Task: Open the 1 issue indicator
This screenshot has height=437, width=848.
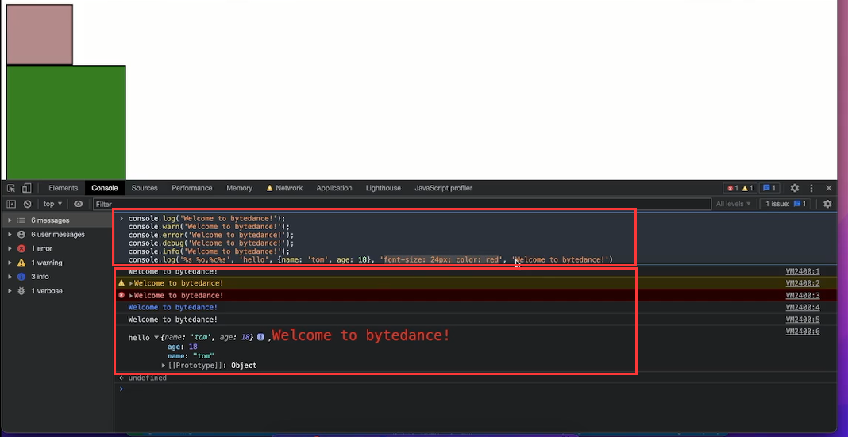Action: tap(786, 204)
